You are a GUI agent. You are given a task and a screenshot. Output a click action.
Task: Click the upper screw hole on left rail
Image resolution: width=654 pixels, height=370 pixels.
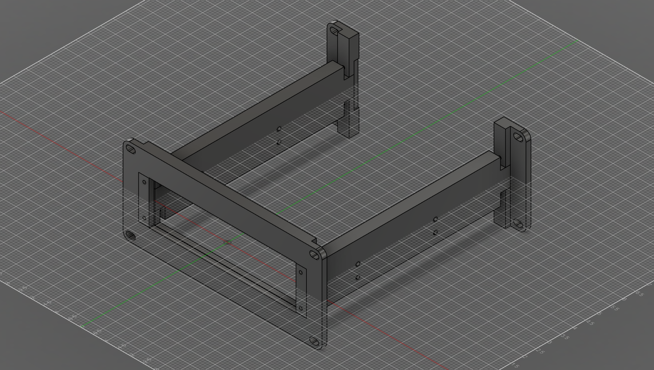point(279,129)
